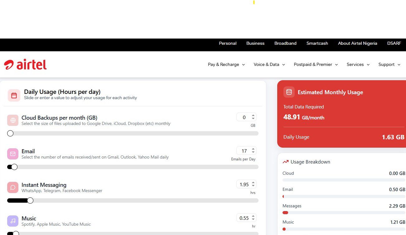Decrease Instant Messaging hours with down arrow
The image size is (406, 235).
click(253, 186)
